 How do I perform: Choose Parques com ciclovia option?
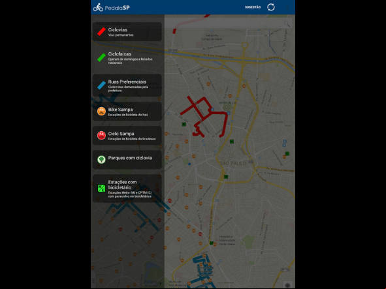[x=127, y=160]
